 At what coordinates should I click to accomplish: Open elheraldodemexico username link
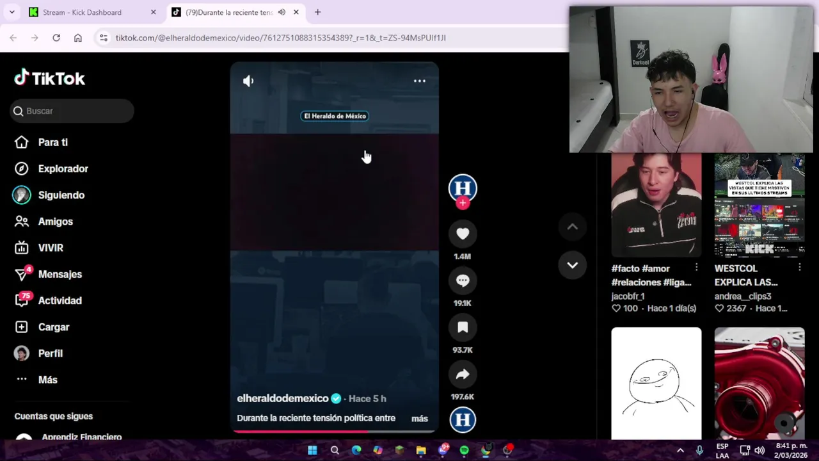(283, 398)
